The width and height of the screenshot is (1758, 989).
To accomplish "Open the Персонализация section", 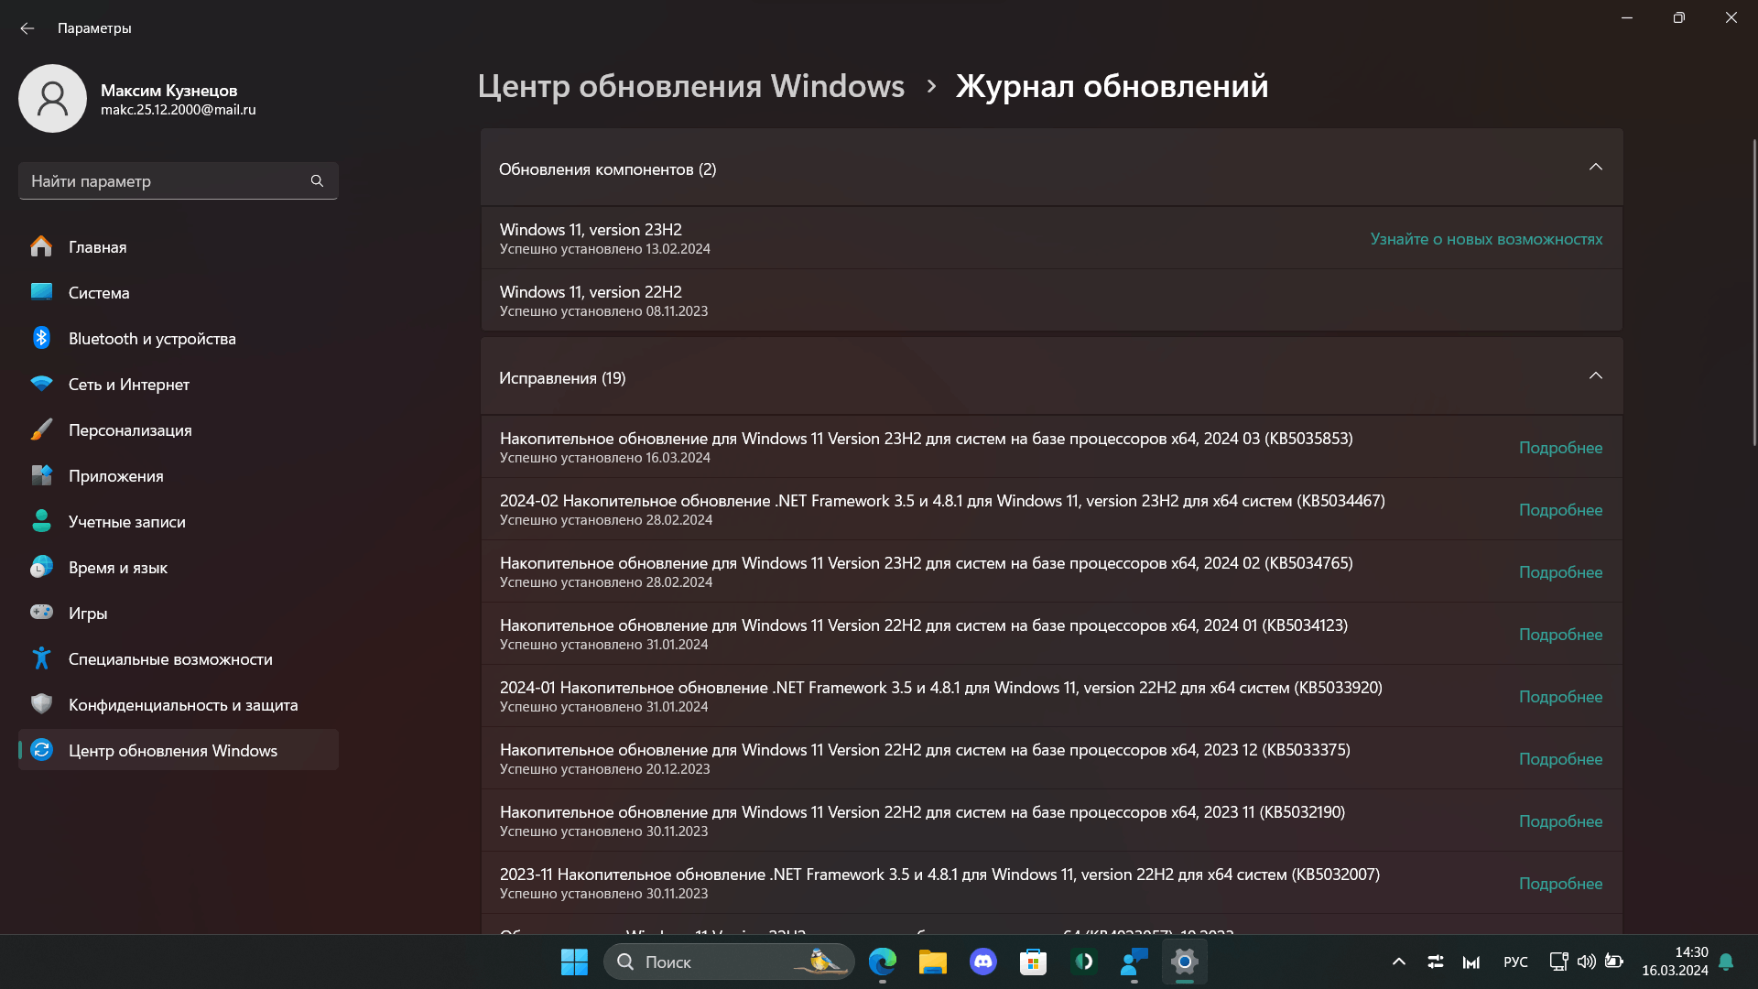I will pyautogui.click(x=179, y=430).
